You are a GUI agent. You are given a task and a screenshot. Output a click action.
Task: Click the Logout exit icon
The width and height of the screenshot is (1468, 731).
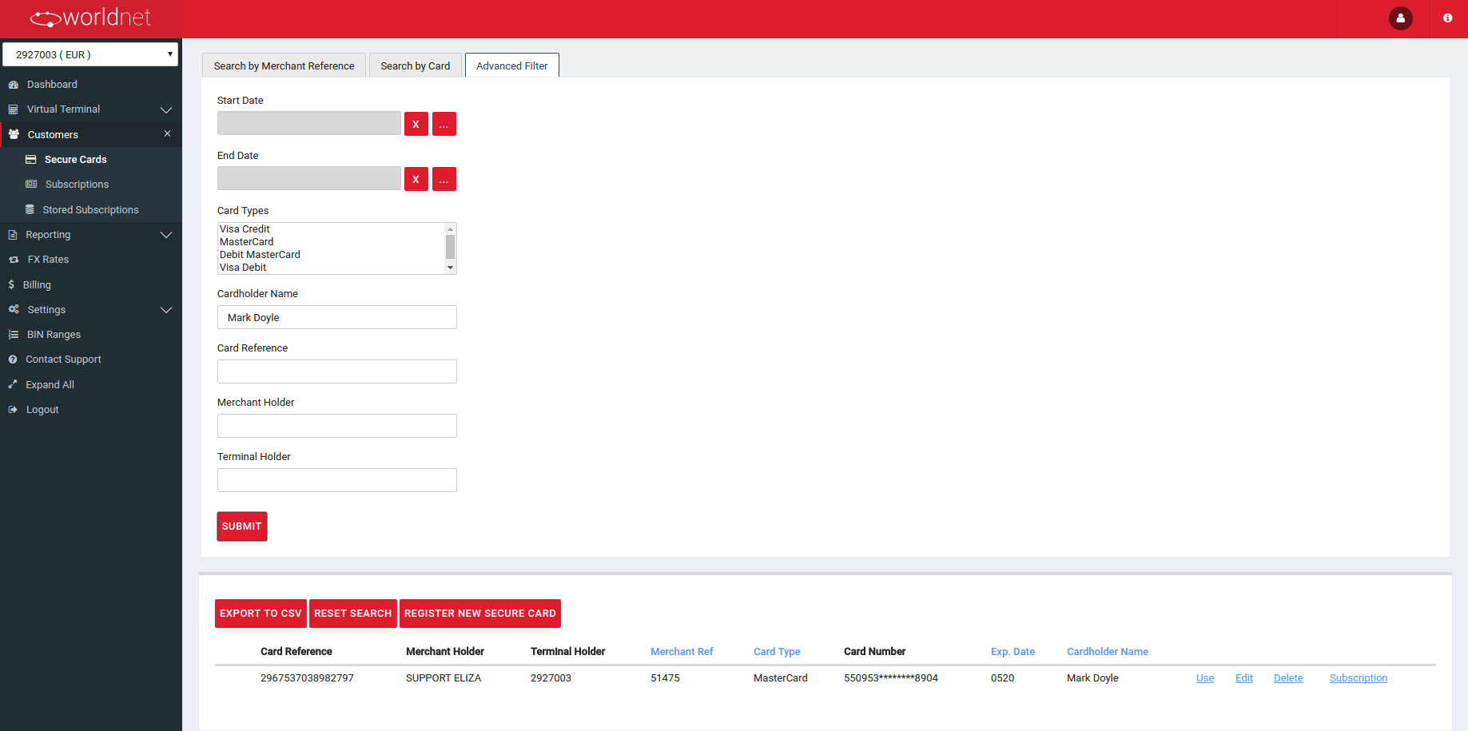pos(13,410)
